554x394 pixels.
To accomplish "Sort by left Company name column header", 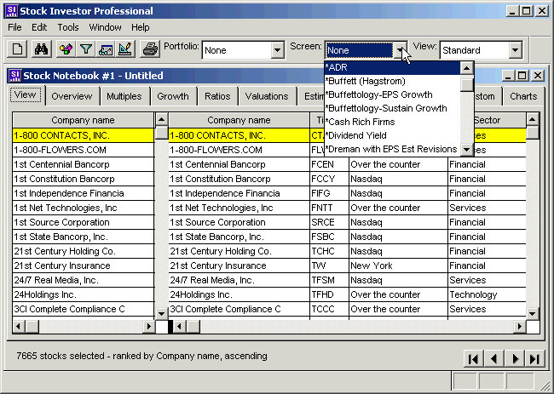I will click(x=83, y=121).
